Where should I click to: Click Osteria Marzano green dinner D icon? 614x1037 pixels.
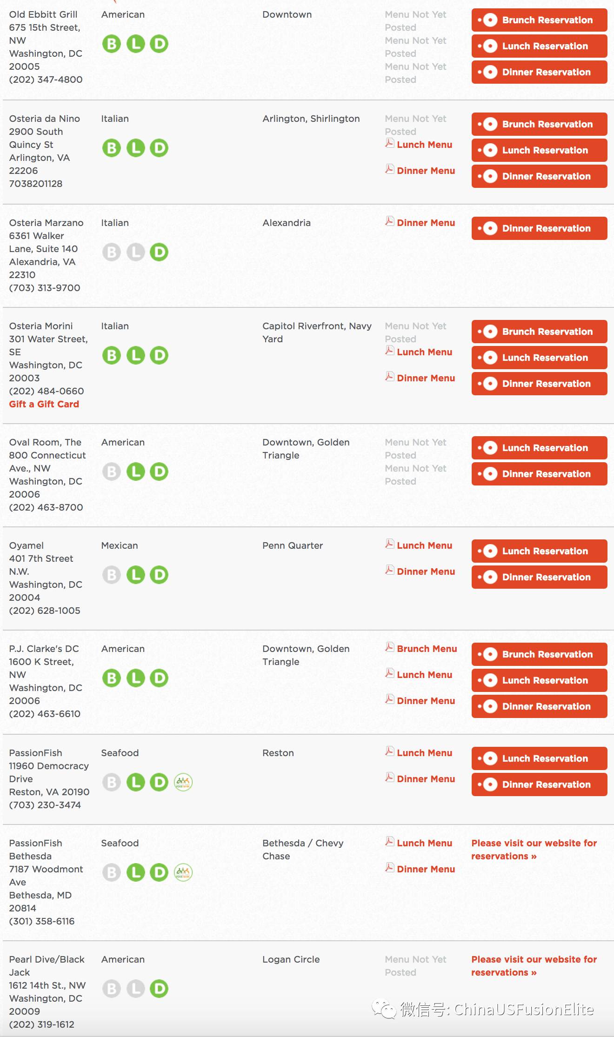[159, 252]
